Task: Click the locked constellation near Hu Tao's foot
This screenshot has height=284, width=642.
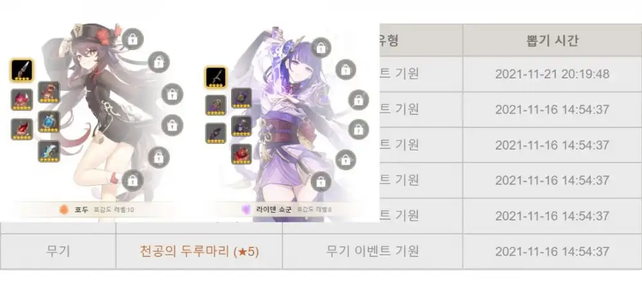Action: coord(132,181)
